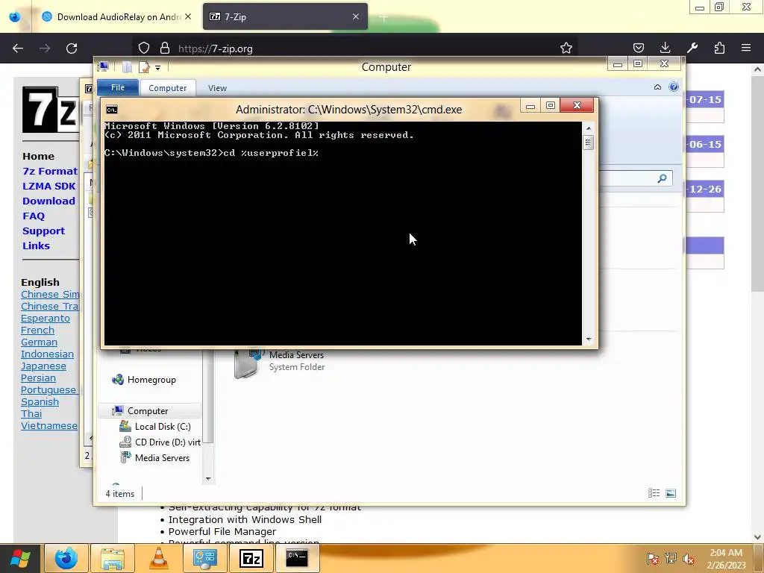
Task: View site security padlock info
Action: click(165, 48)
